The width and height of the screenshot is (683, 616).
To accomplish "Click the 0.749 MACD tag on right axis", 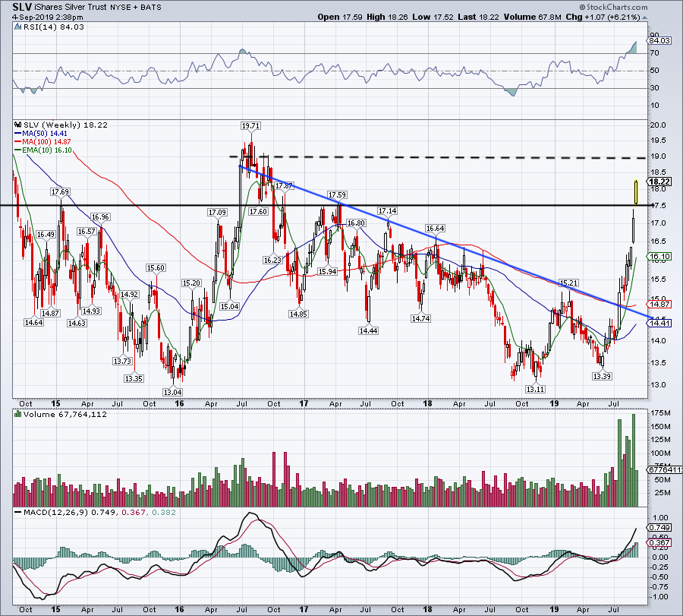I will (659, 527).
